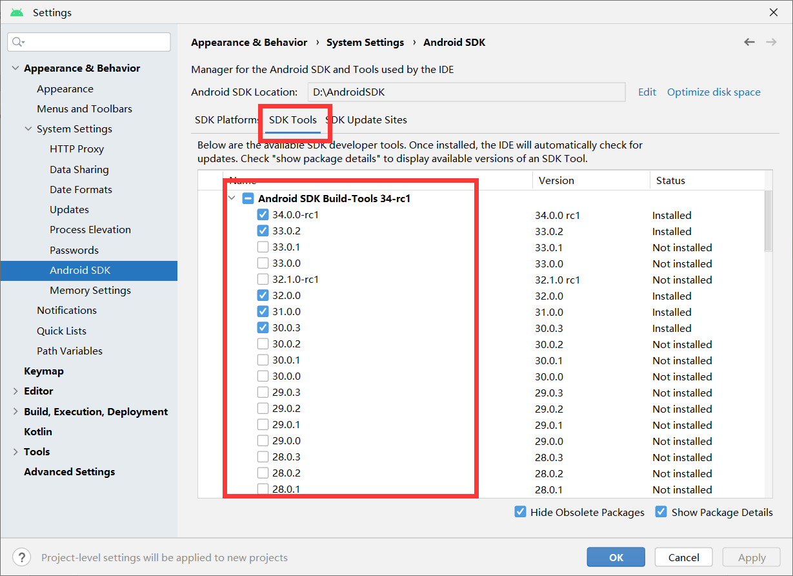Check the 29.0.0 build tools checkbox
793x576 pixels.
pos(263,441)
